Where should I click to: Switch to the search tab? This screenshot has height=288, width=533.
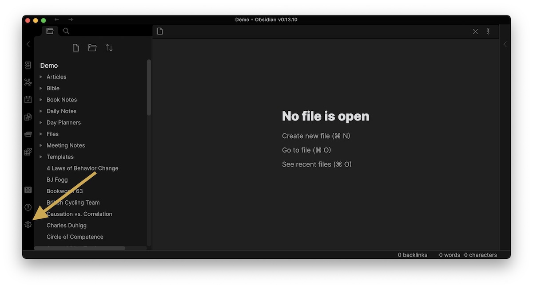[66, 31]
